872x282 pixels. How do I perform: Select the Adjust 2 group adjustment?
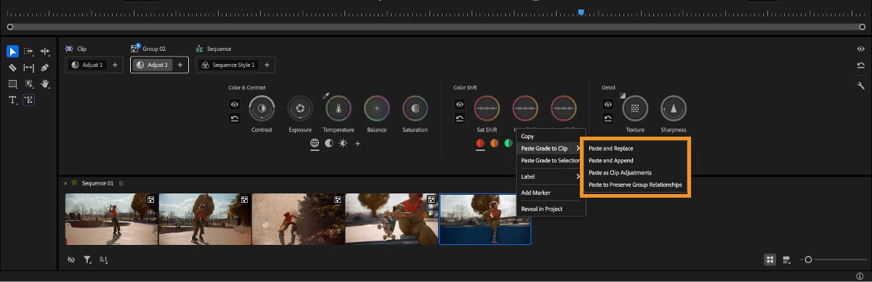pyautogui.click(x=152, y=65)
